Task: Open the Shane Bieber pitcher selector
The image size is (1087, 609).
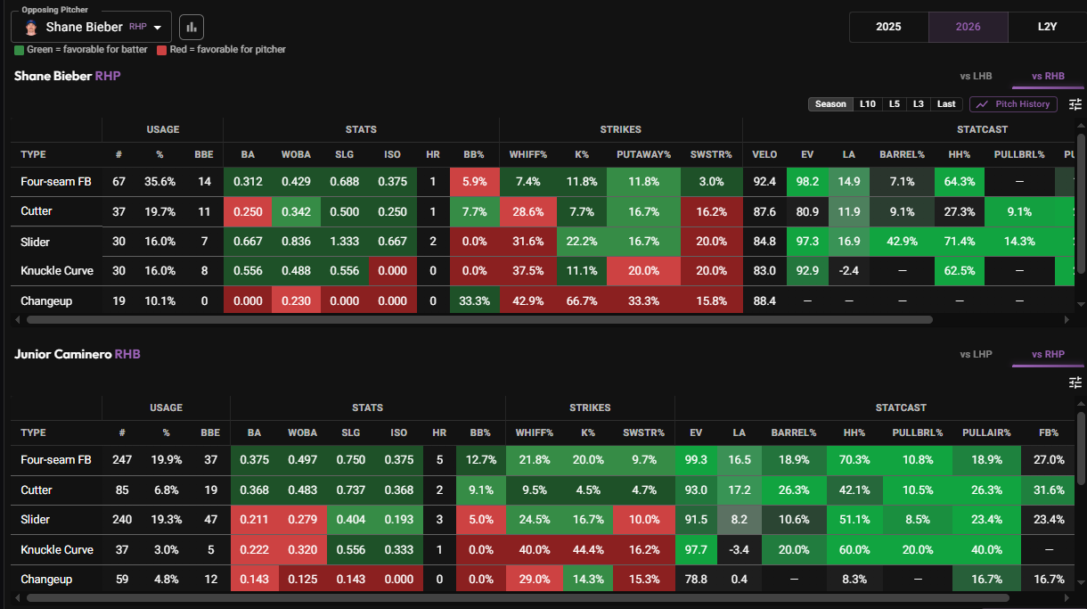Action: coord(91,27)
